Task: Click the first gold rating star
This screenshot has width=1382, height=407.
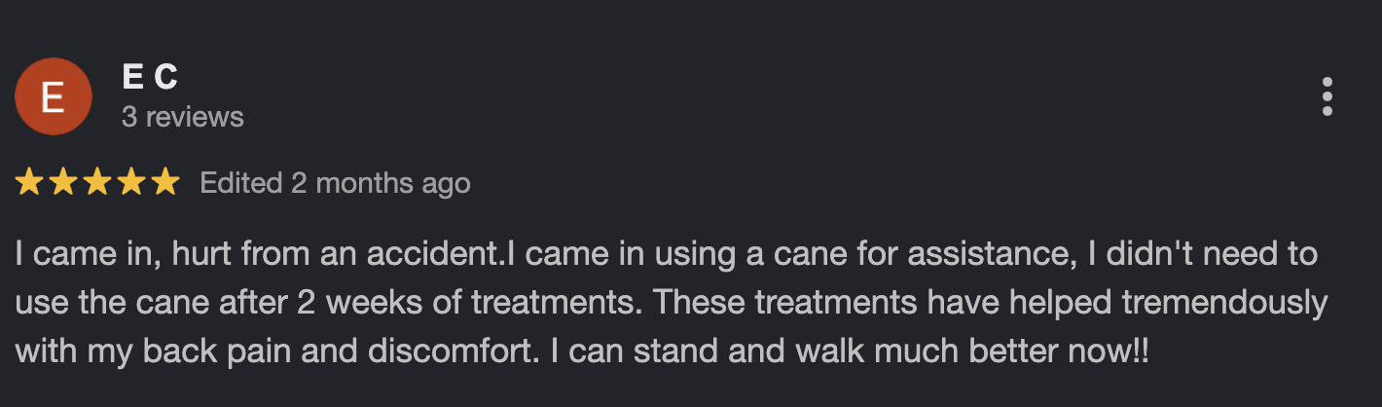Action: point(29,182)
